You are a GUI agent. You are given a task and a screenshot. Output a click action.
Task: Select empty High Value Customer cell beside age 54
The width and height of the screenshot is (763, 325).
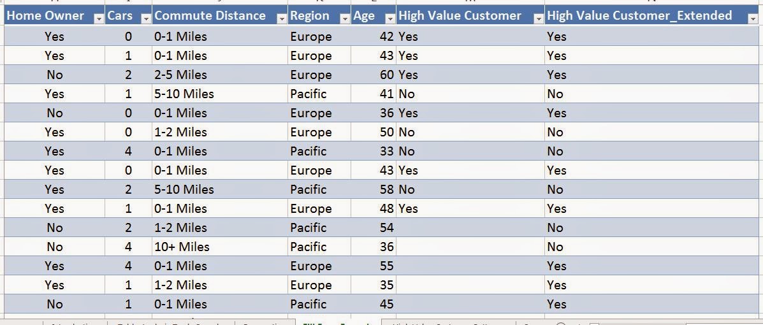pos(470,227)
